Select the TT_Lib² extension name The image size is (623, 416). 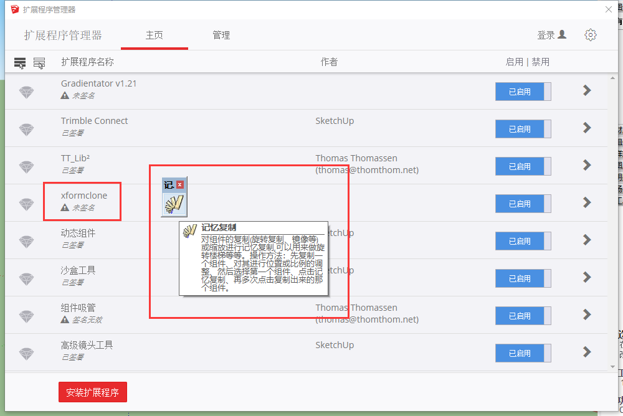pyautogui.click(x=75, y=158)
